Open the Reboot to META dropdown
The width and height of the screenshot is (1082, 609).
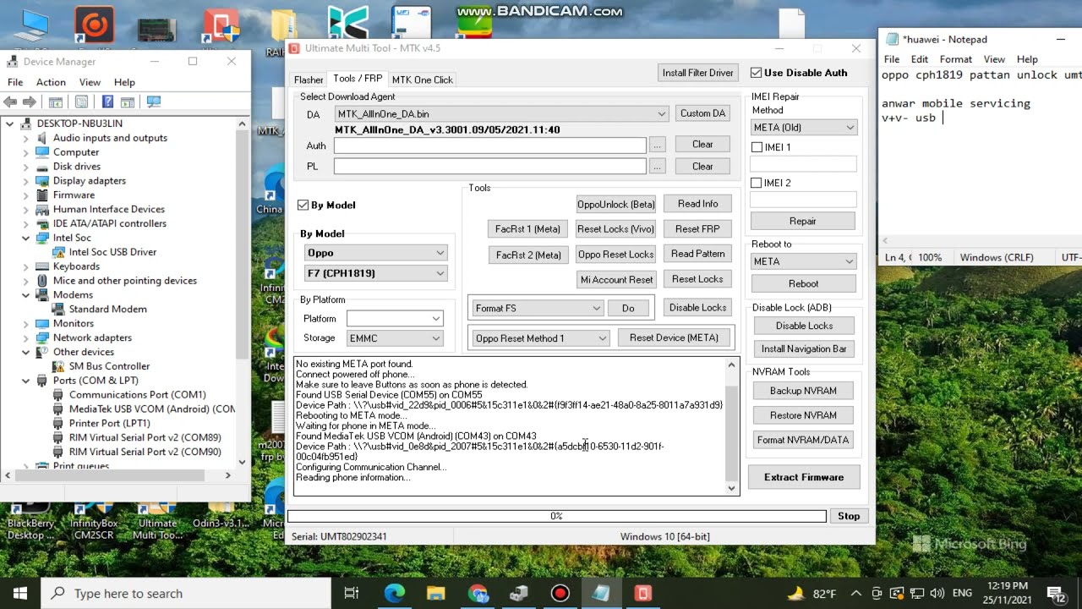pyautogui.click(x=804, y=261)
